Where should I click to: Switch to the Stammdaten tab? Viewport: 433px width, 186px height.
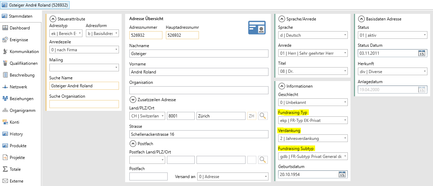click(21, 16)
